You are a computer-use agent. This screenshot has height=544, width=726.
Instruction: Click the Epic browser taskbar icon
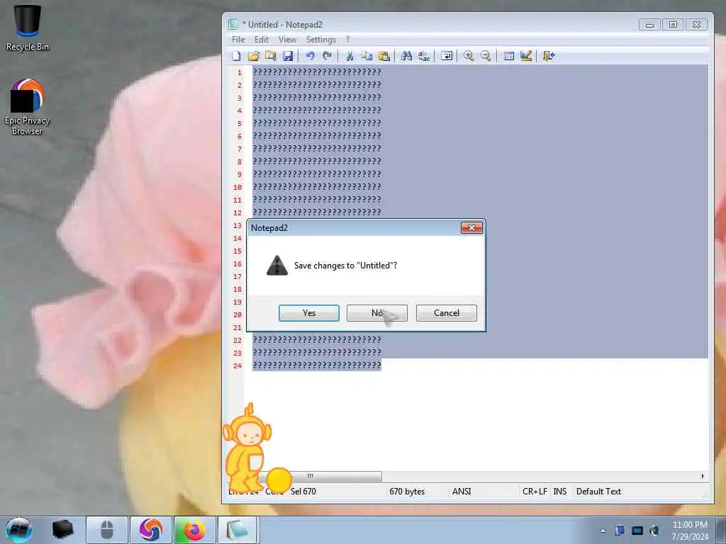click(x=151, y=530)
